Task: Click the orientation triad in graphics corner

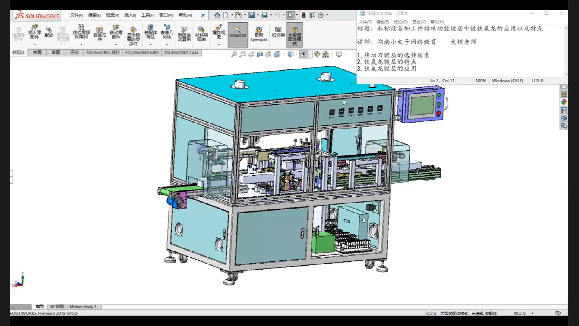Action: coord(19,280)
